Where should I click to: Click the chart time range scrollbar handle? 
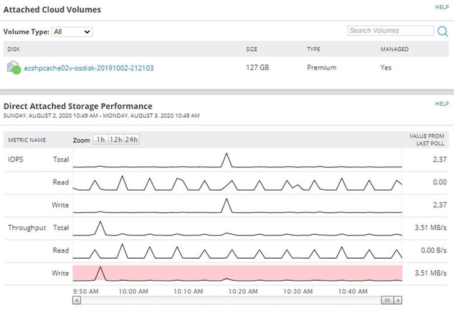tap(388, 301)
